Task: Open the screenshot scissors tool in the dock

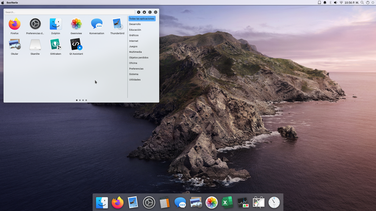Action: click(258, 202)
